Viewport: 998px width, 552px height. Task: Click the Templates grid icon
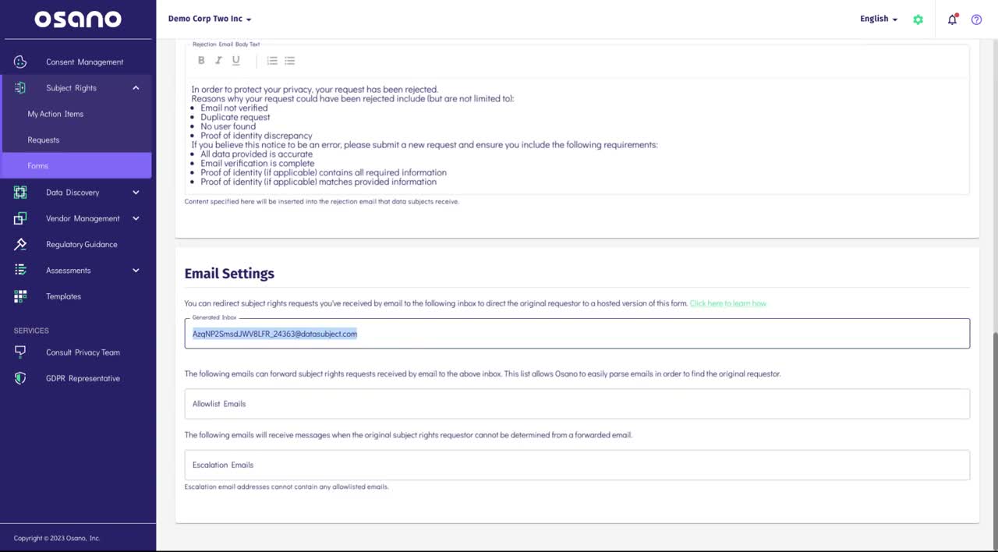pos(20,296)
